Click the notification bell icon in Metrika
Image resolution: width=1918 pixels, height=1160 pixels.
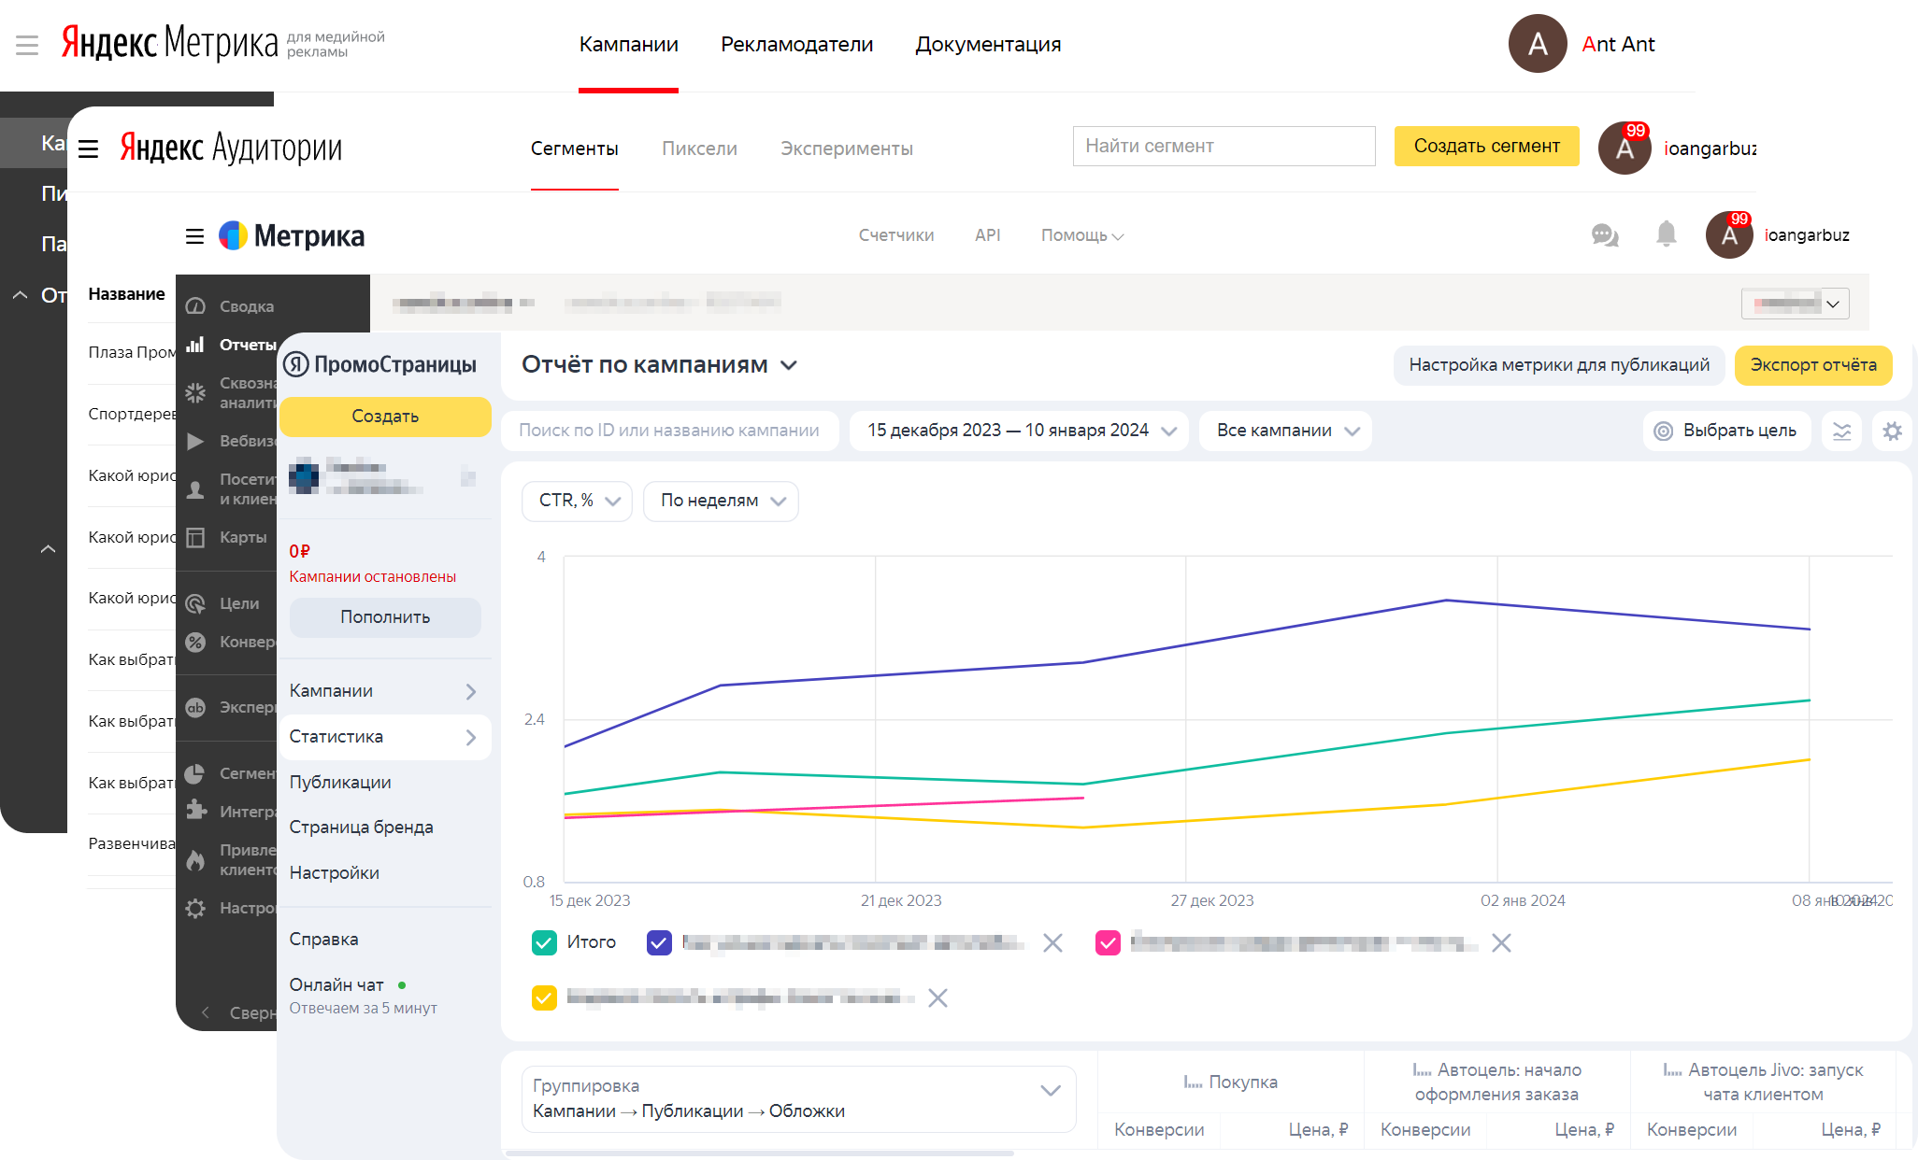point(1666,233)
